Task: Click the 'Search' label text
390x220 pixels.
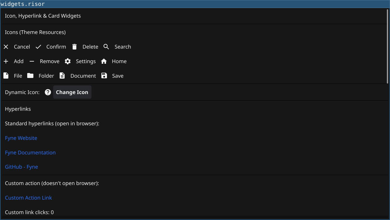Action: 123,47
